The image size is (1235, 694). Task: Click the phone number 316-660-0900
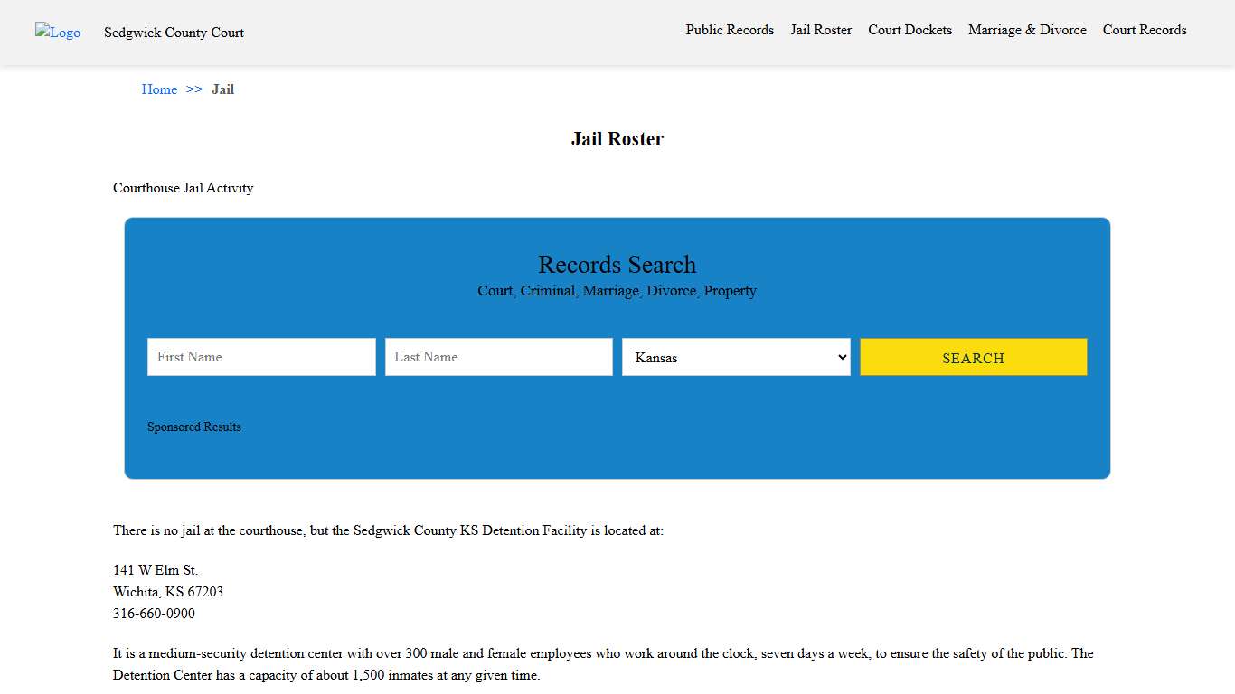pyautogui.click(x=154, y=614)
